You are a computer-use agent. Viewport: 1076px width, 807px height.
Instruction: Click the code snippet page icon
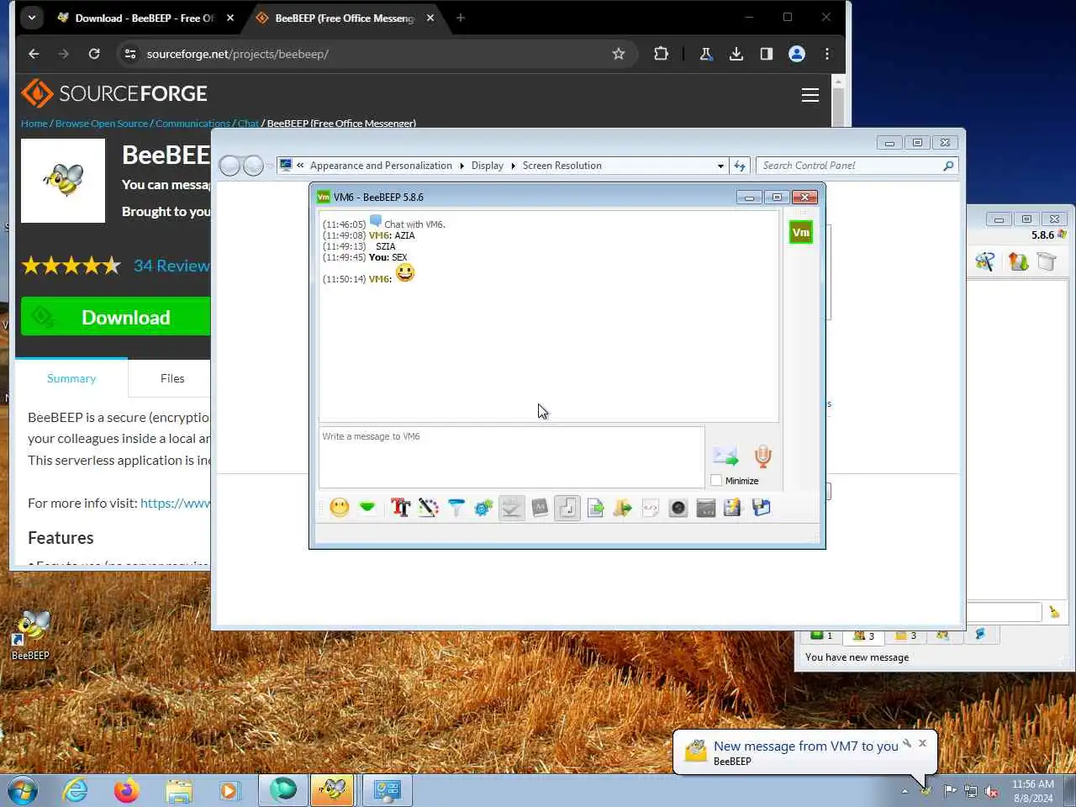(x=651, y=508)
